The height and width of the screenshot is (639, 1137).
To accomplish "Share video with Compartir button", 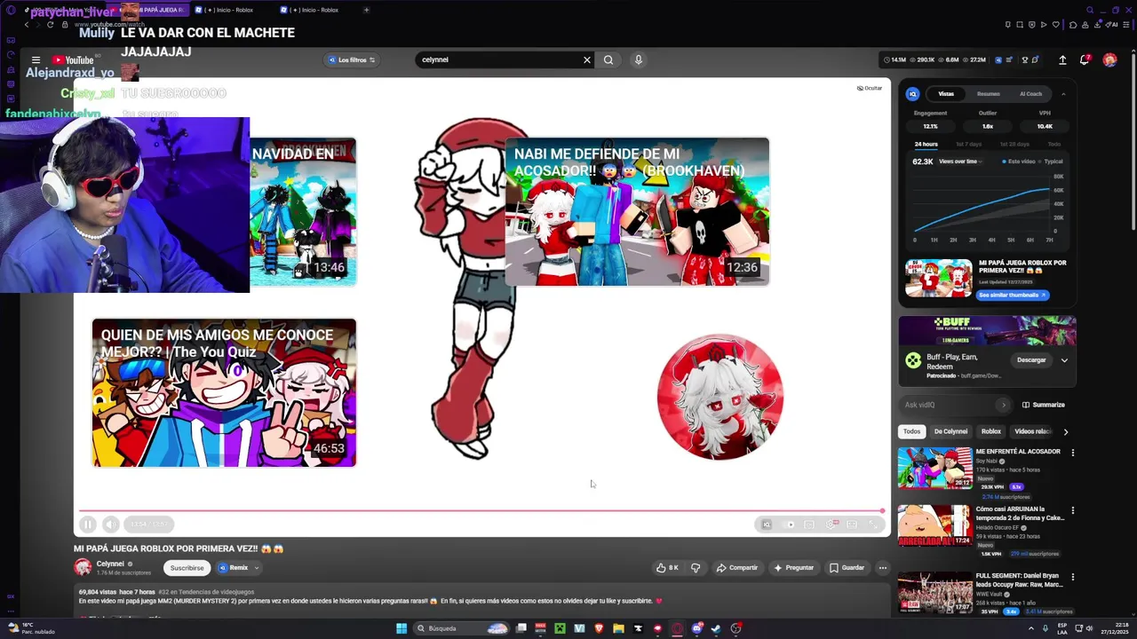I will coord(737,568).
